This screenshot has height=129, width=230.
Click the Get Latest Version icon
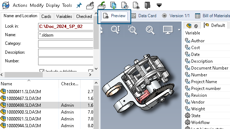[x=113, y=5]
